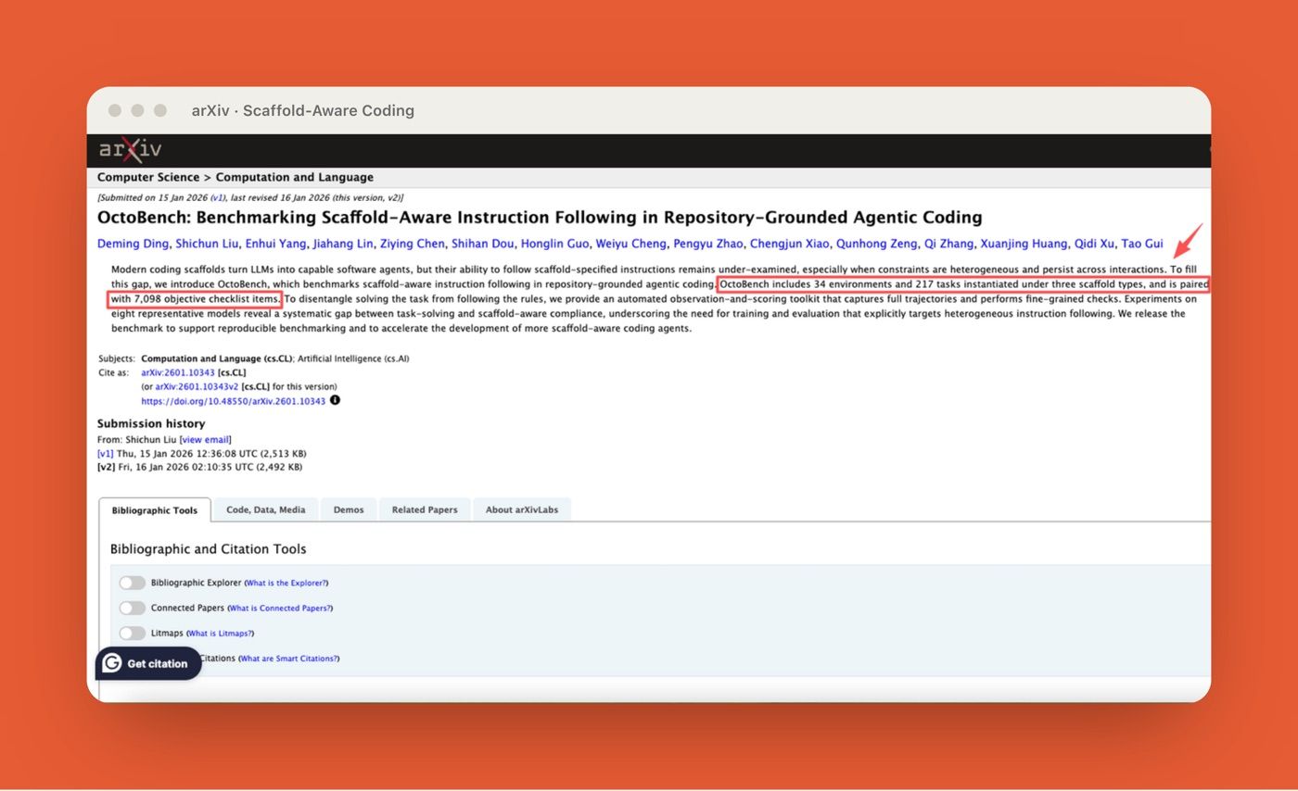Click the [v2] Fri, 16 Jan 2026 entry

pos(199,467)
